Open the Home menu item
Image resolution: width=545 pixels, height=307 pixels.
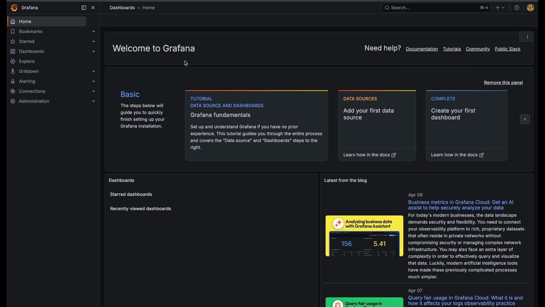pos(47,22)
